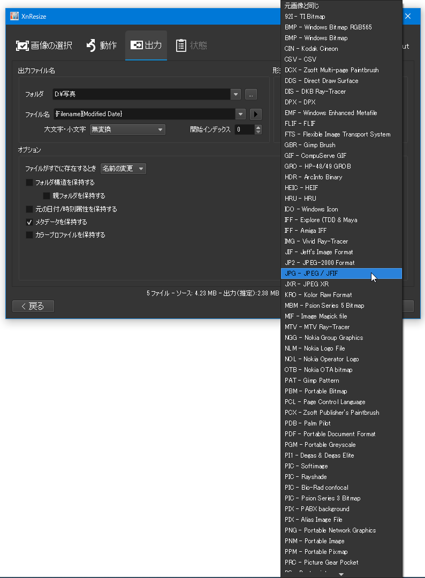Click the 戻る back button
The image size is (425, 578).
click(x=33, y=306)
